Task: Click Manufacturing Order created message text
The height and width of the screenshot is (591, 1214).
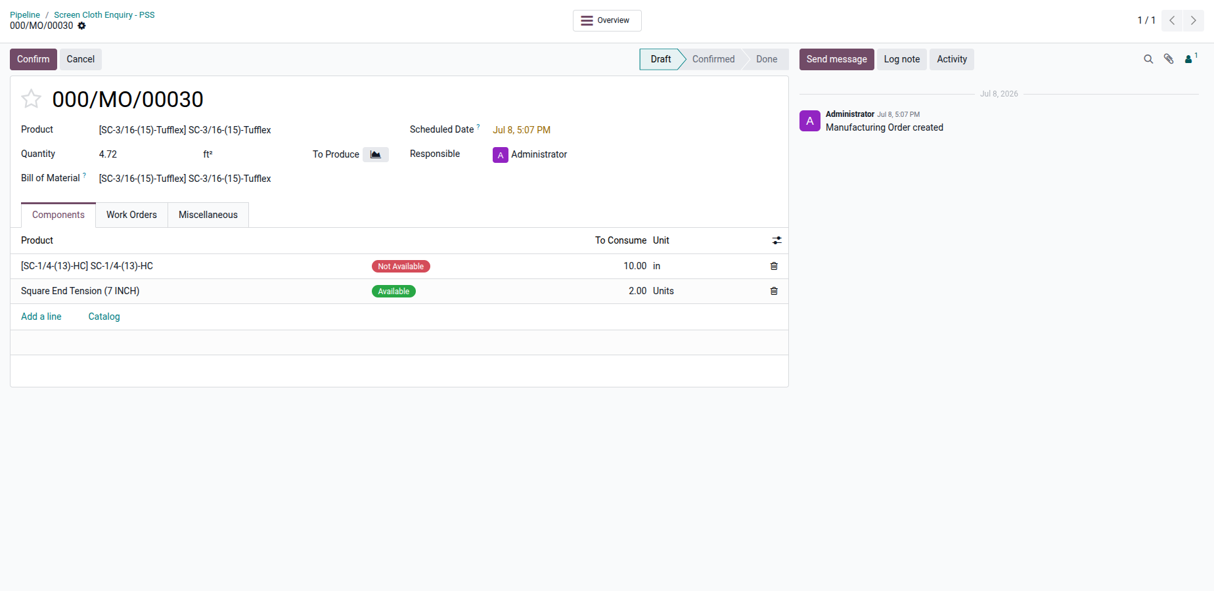Action: pyautogui.click(x=884, y=127)
